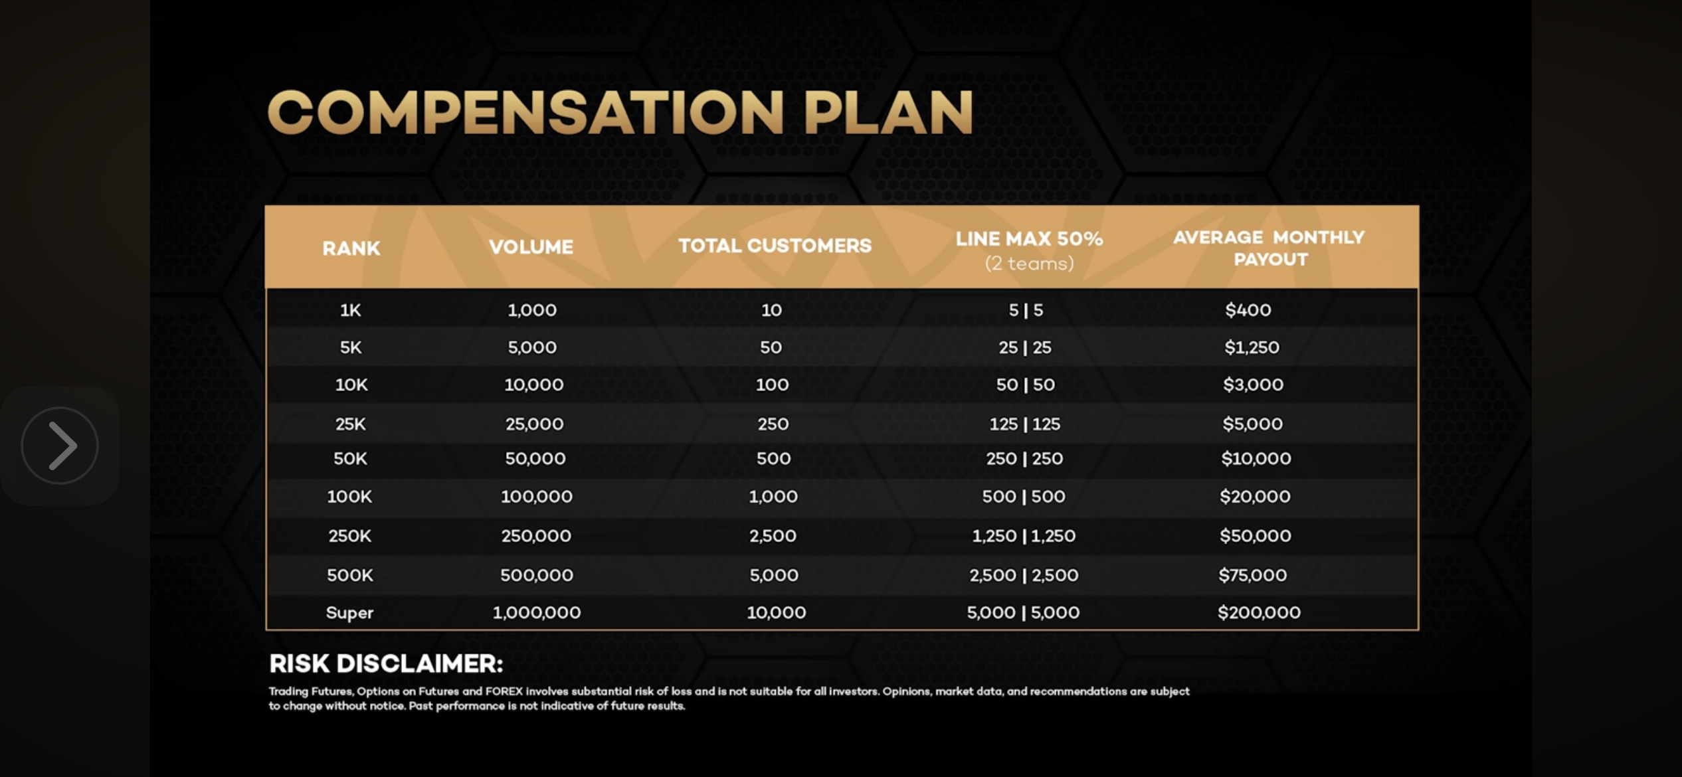Click the next slide chevron arrow

click(x=60, y=446)
